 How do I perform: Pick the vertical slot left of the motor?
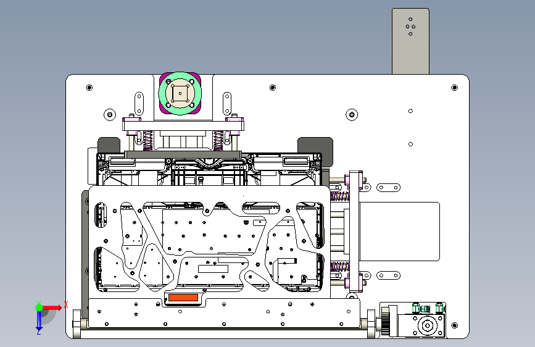coord(139,104)
